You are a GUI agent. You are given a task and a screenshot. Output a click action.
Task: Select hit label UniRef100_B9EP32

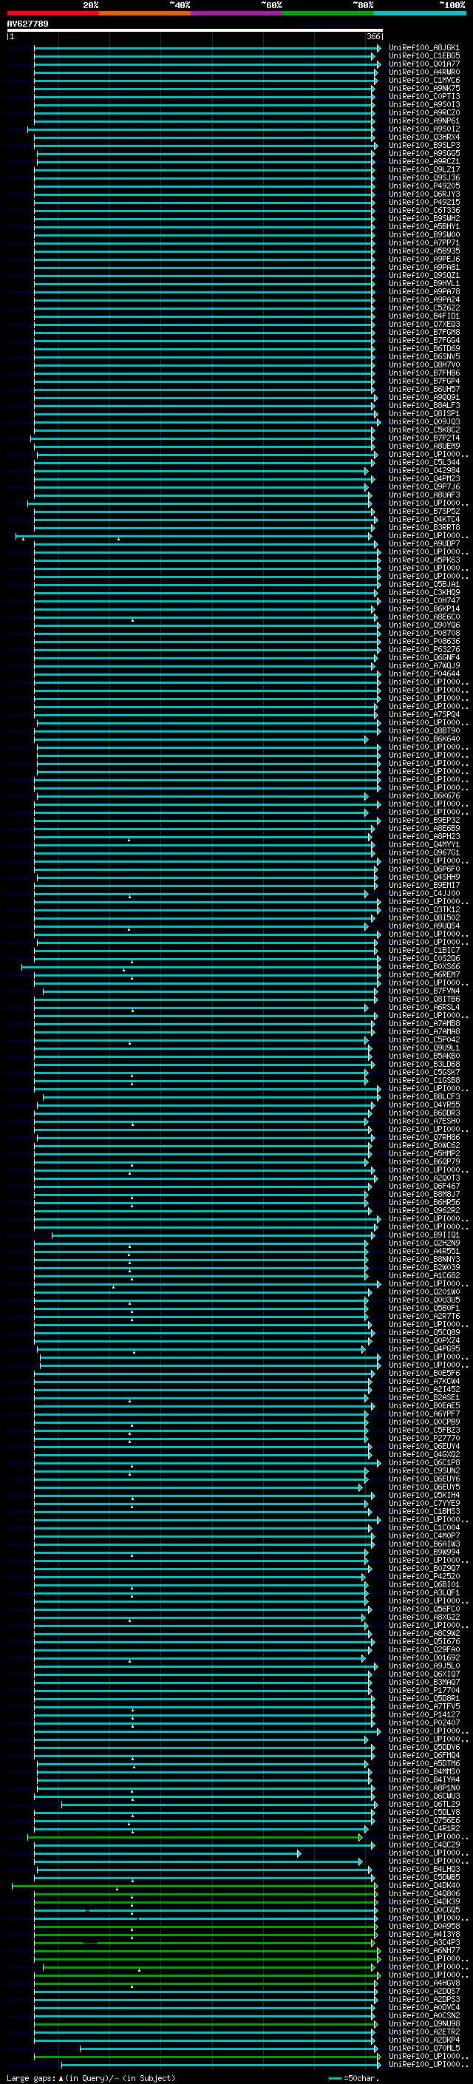[424, 821]
